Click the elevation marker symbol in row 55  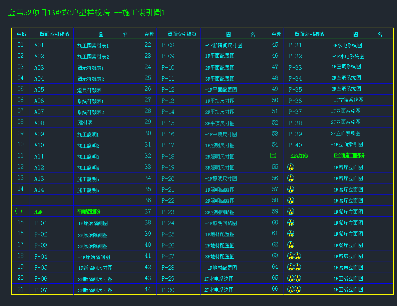point(291,167)
